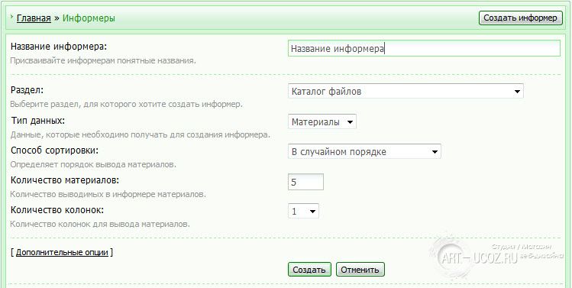The width and height of the screenshot is (572, 288).
Task: Click the hint Выберите раздел, для которого хотите создать информер
Action: (x=126, y=105)
